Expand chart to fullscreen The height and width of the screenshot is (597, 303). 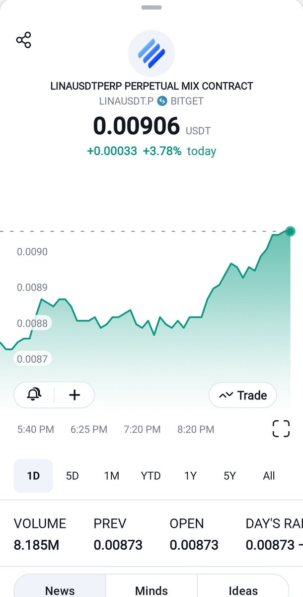(281, 428)
